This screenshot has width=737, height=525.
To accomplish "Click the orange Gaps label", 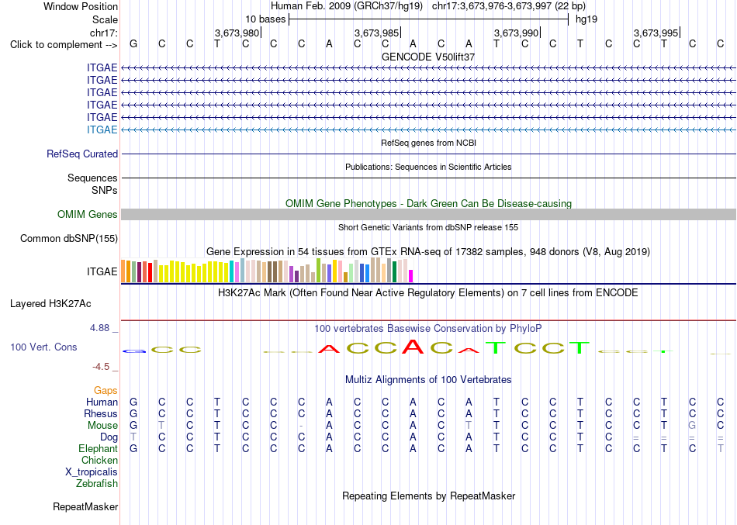I will pyautogui.click(x=106, y=391).
